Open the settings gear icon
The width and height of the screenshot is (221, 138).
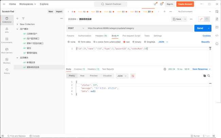coord(161,4)
